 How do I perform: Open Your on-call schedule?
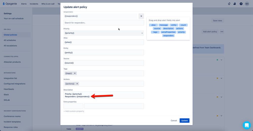(14, 19)
